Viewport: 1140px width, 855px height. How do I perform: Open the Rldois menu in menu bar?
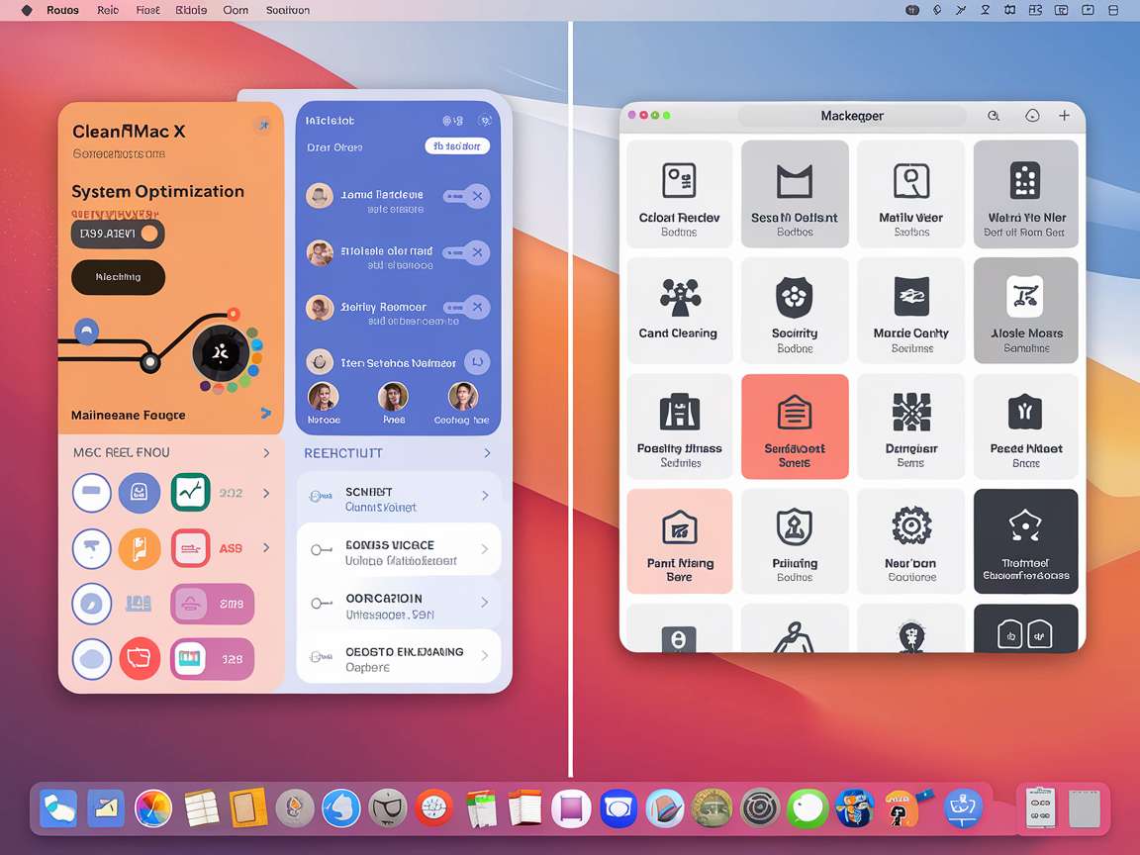point(191,10)
